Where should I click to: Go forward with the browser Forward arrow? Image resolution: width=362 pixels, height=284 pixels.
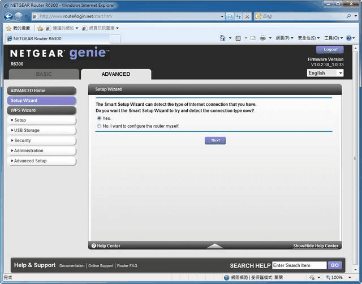coord(19,16)
